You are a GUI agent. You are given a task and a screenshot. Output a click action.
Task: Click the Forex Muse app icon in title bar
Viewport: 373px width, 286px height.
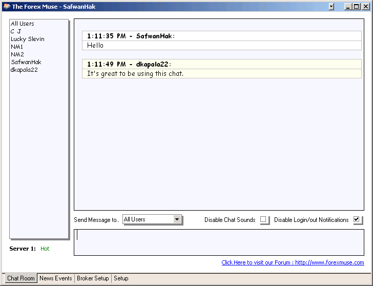pos(6,7)
